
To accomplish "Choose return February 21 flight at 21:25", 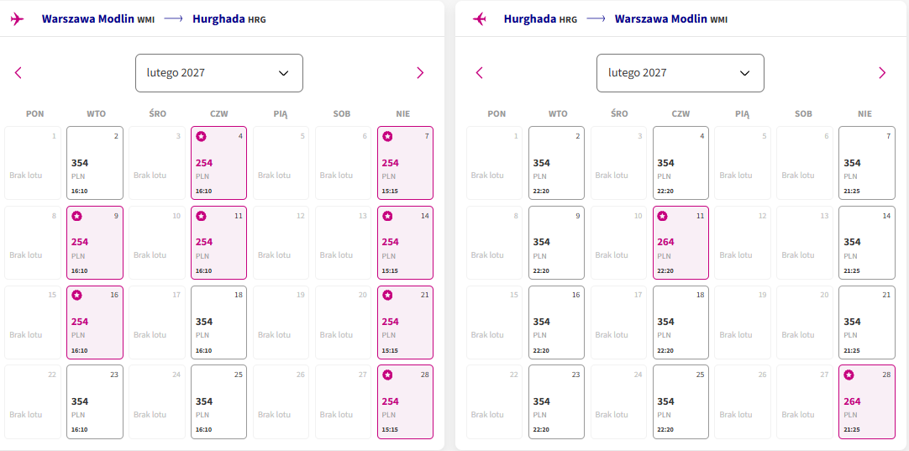I will point(867,323).
